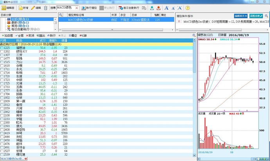This screenshot has width=270, height=161.
Task: Click the magnifier icon above strategy list
Action: tap(61, 14)
